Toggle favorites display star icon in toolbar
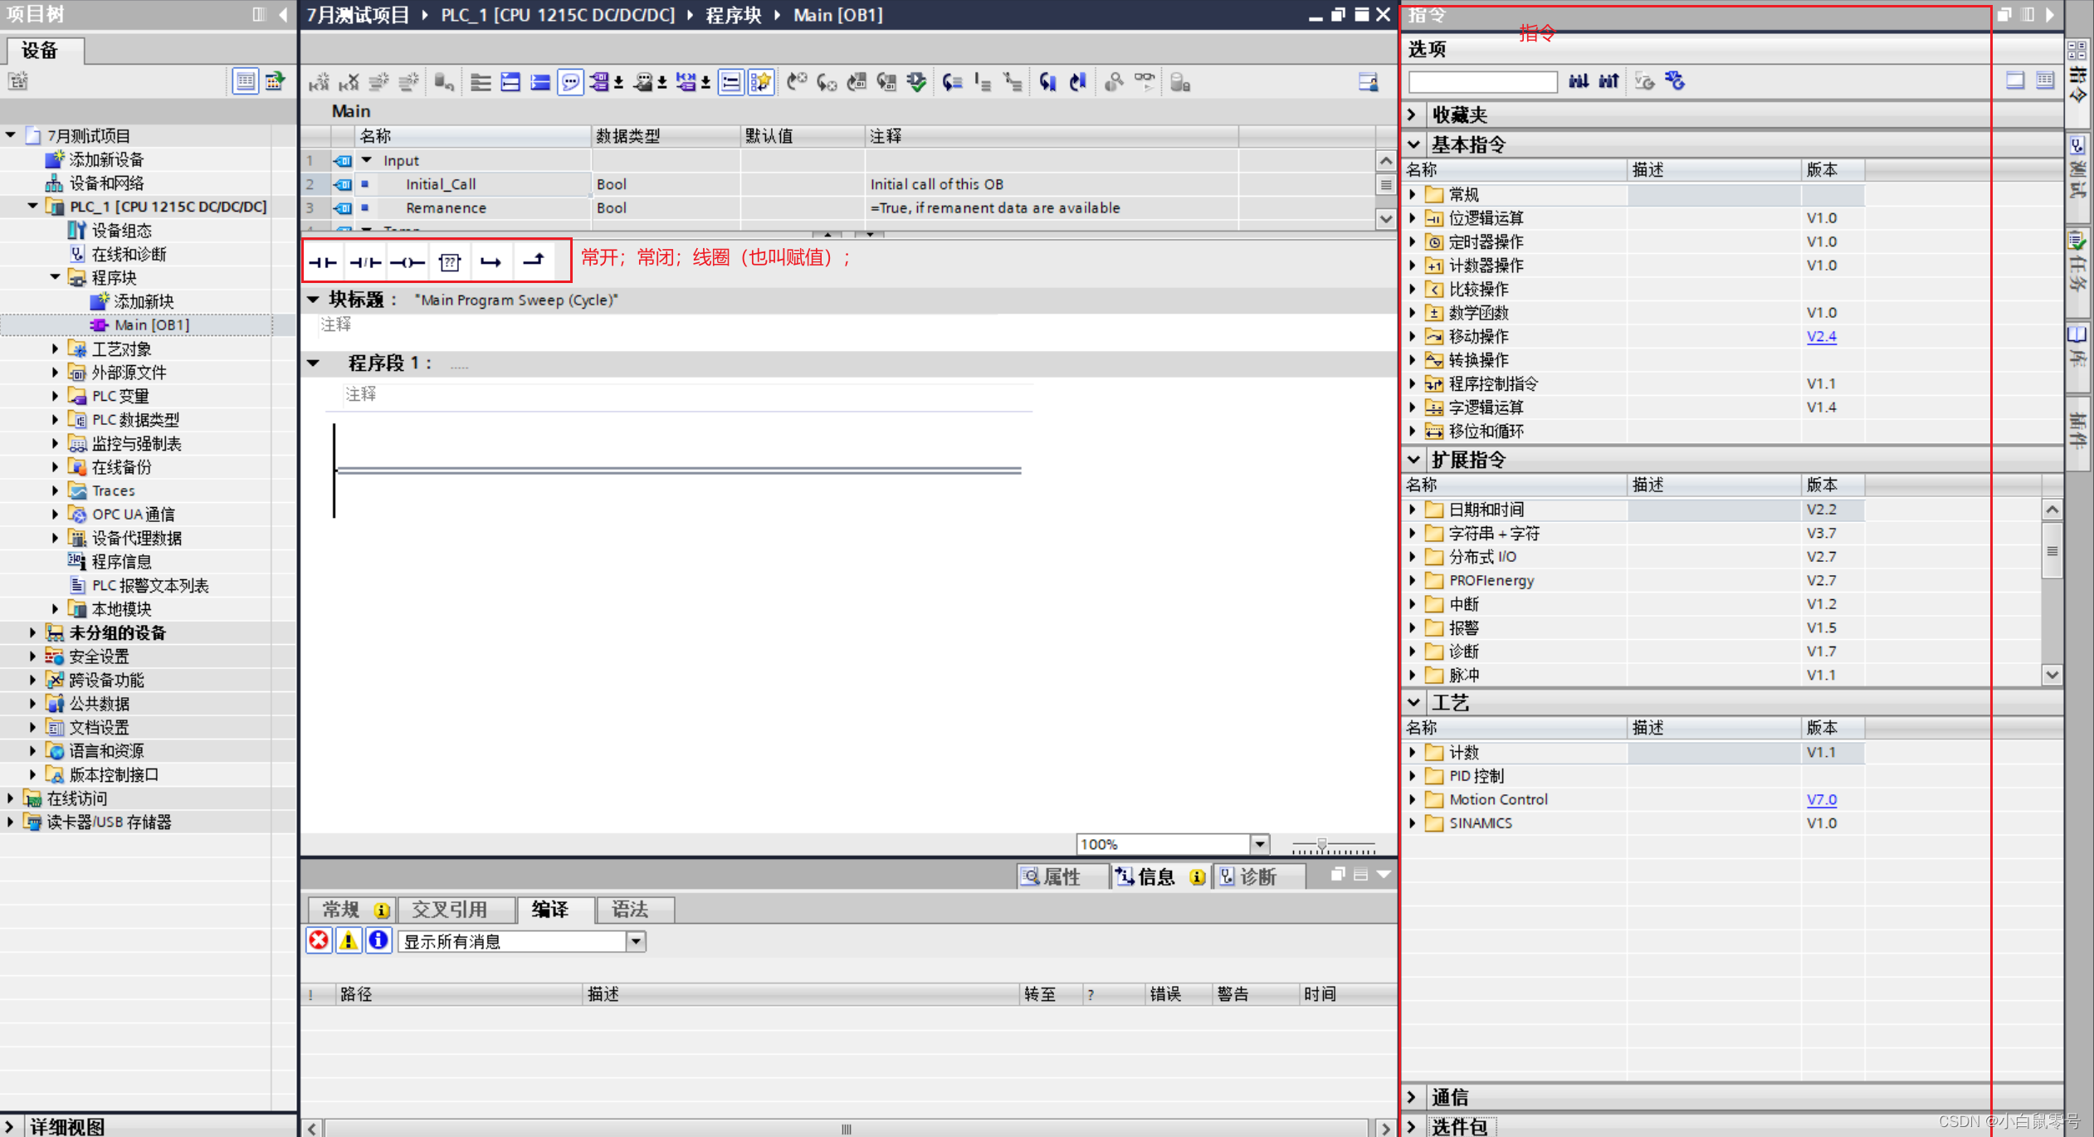Viewport: 2094px width, 1137px height. click(x=760, y=82)
